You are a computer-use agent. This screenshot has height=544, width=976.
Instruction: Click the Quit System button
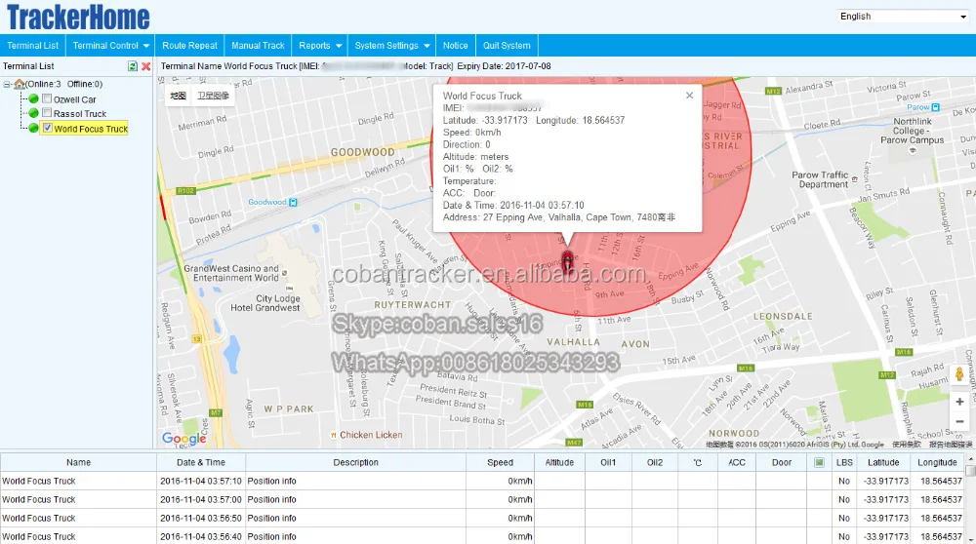[507, 46]
